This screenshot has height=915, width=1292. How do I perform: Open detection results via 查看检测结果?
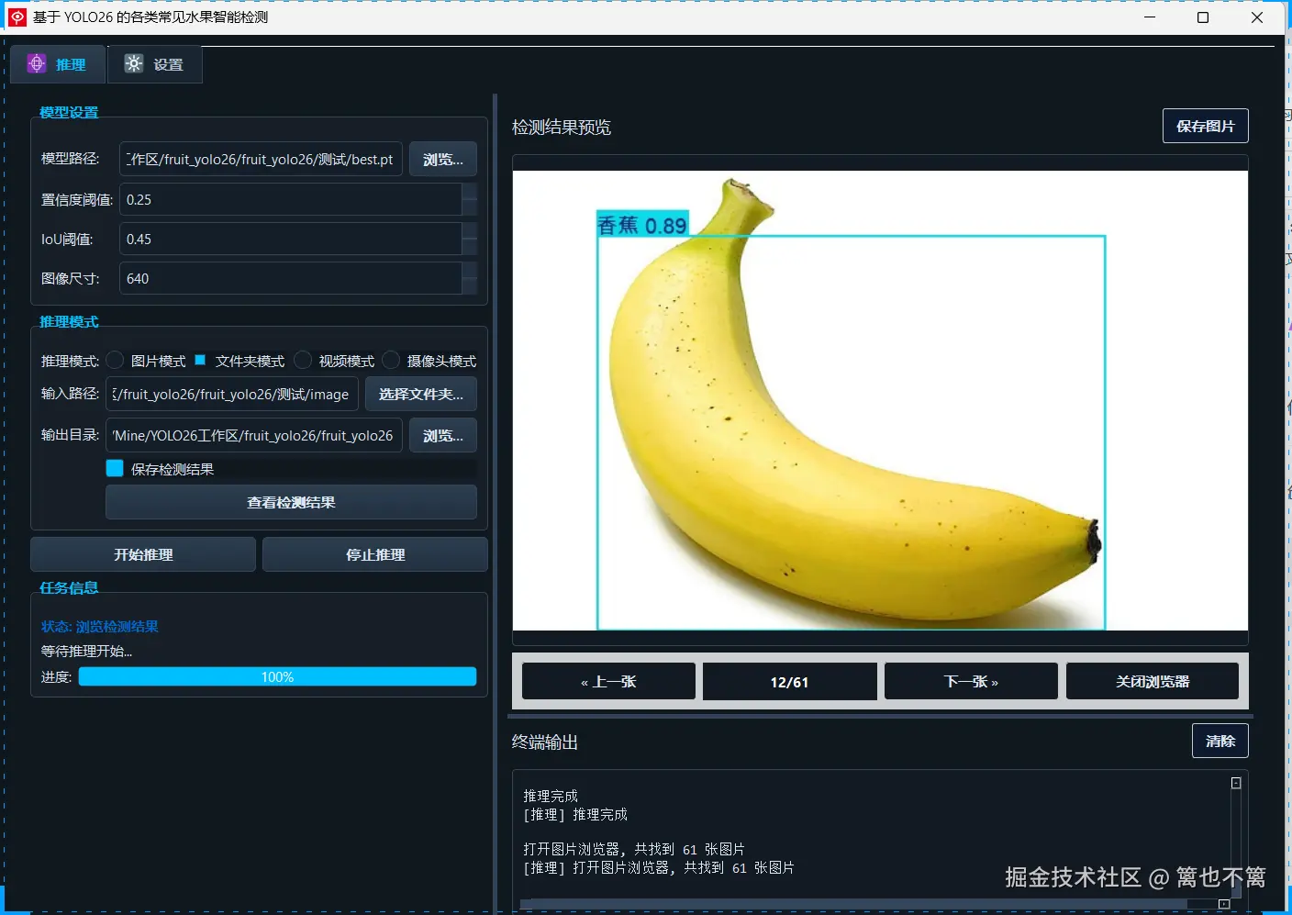coord(291,502)
